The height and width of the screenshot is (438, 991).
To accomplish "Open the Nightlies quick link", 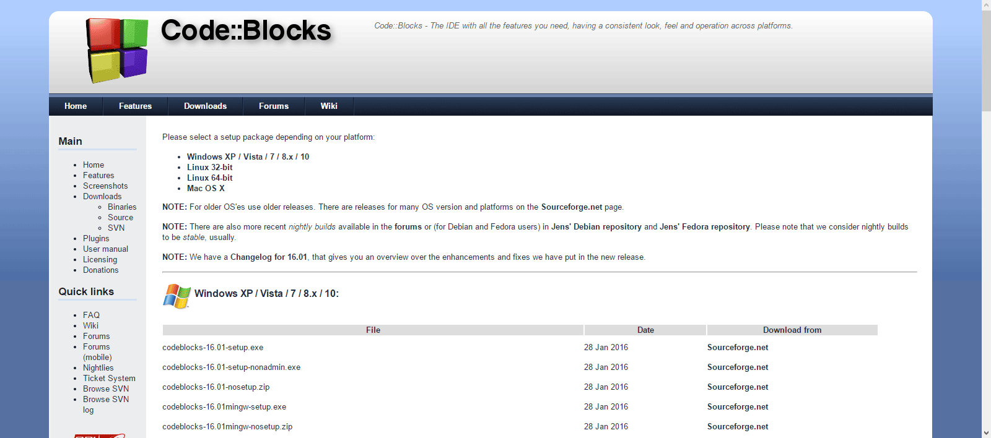I will [98, 367].
